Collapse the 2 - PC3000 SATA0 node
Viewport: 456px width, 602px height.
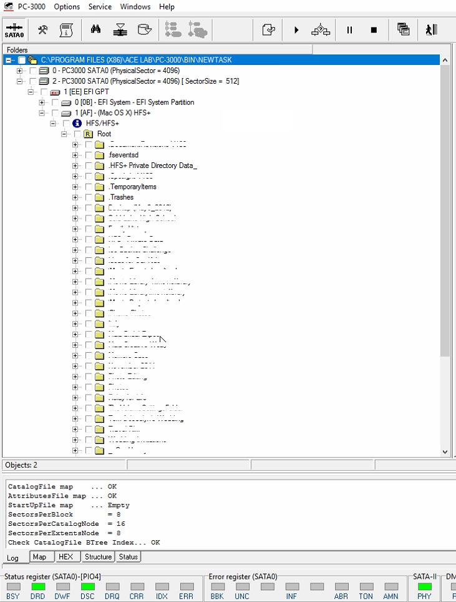click(19, 81)
